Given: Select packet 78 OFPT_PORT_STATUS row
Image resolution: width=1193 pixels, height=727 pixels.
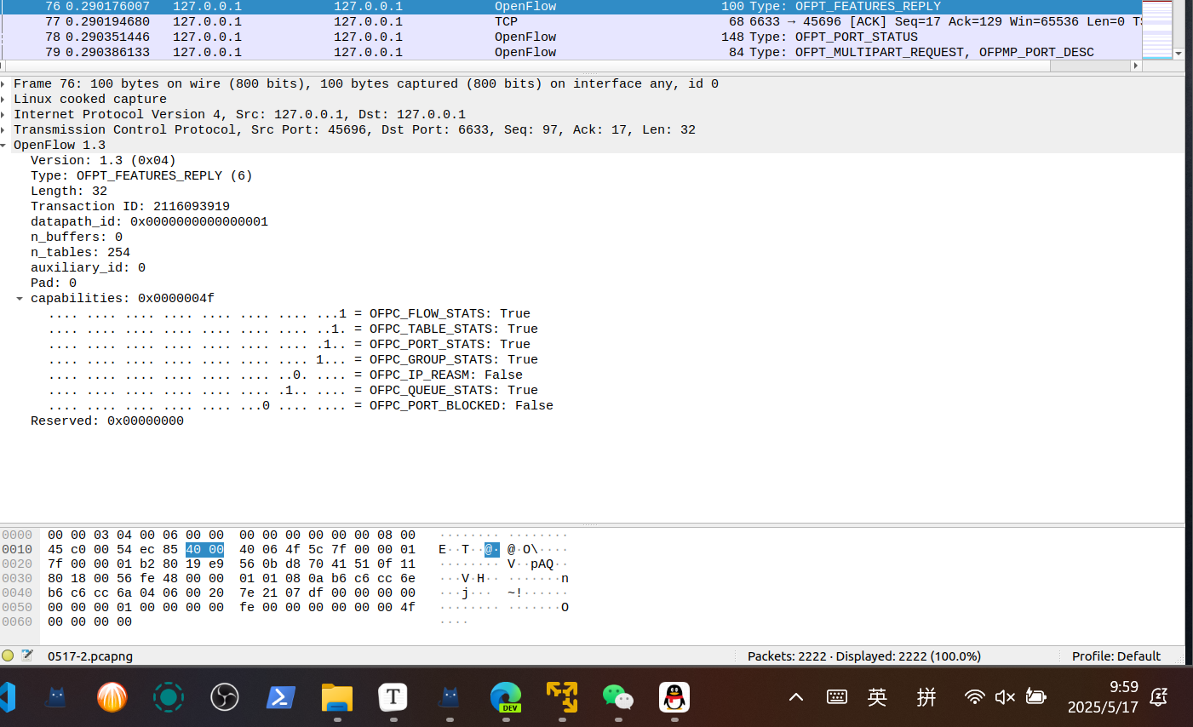Looking at the screenshot, I should (x=511, y=37).
